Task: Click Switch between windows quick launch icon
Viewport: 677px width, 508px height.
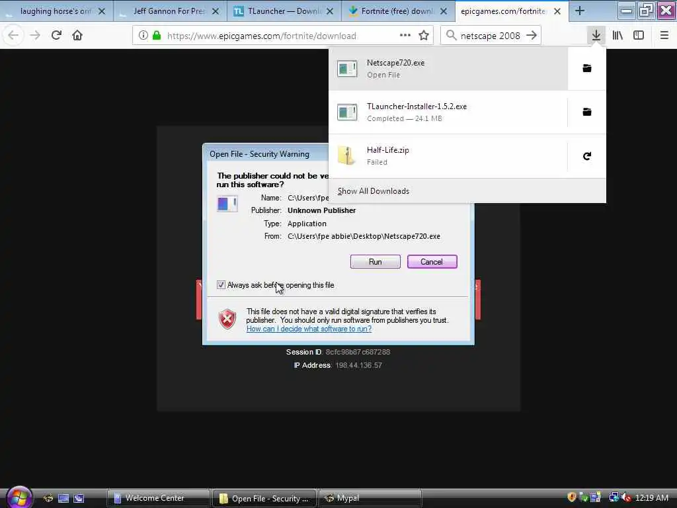Action: tap(79, 499)
